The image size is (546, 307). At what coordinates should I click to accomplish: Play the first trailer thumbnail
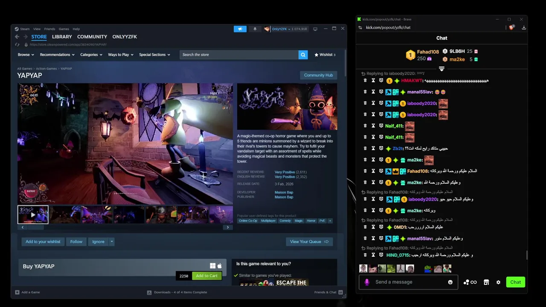(33, 214)
